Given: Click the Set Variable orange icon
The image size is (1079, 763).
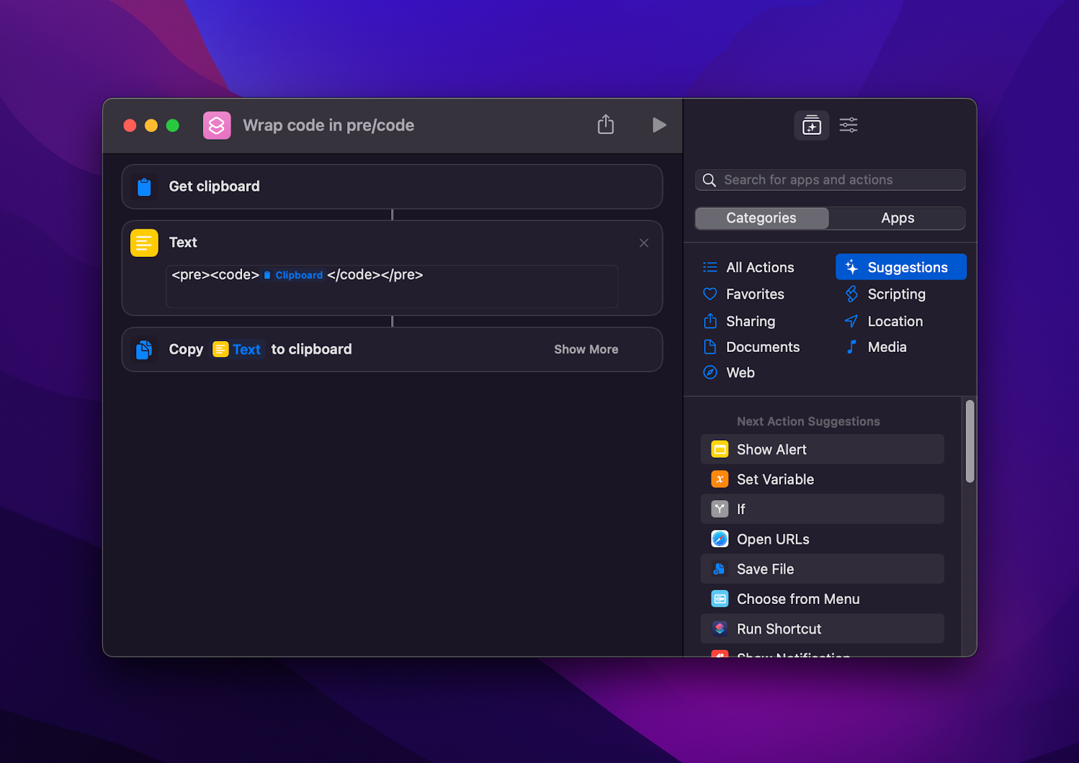Looking at the screenshot, I should (720, 479).
